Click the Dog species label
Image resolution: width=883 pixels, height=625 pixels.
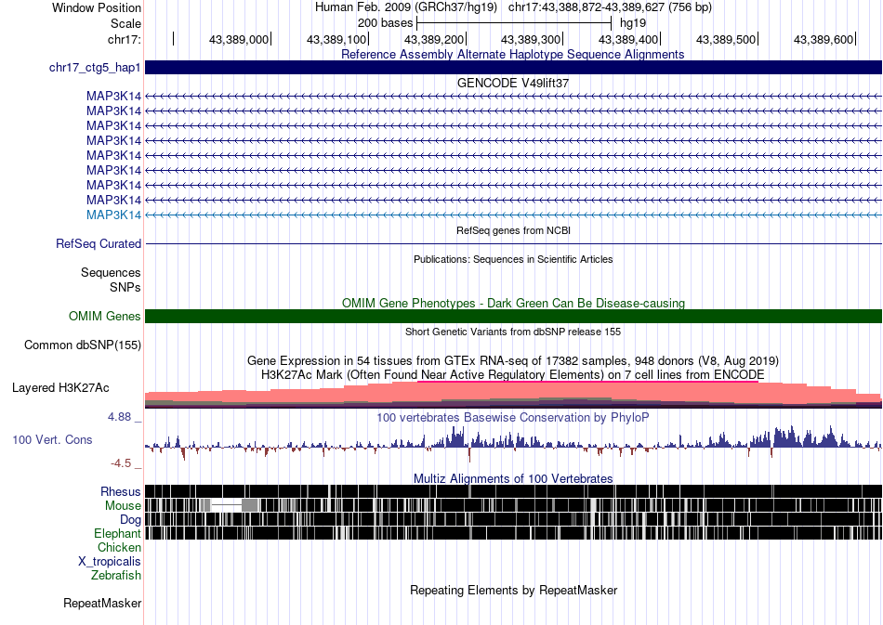pos(130,520)
